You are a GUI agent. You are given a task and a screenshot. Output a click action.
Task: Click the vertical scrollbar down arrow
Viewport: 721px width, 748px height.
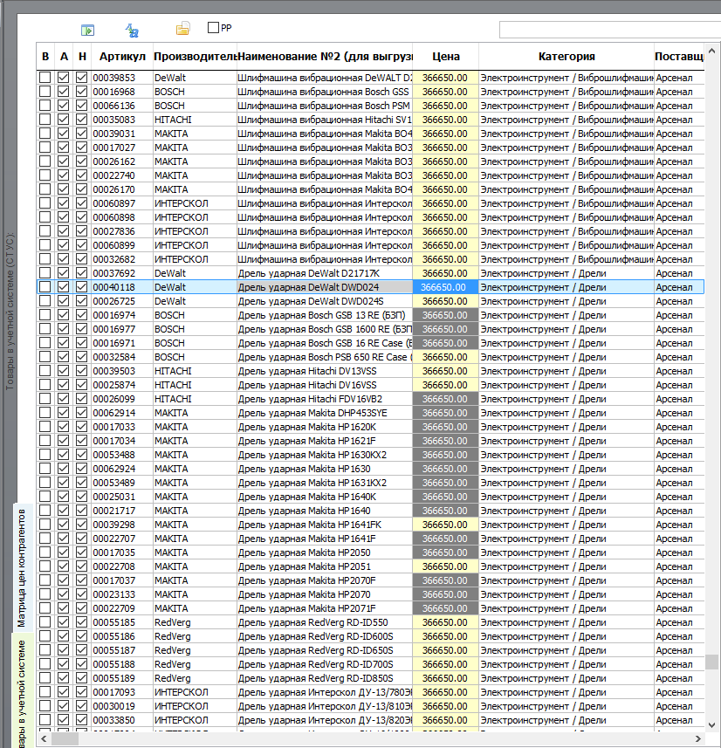click(x=711, y=724)
